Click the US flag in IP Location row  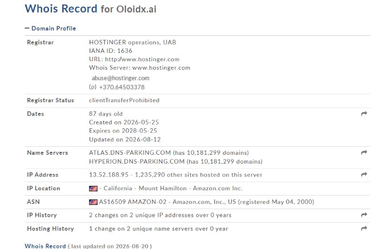93,188
